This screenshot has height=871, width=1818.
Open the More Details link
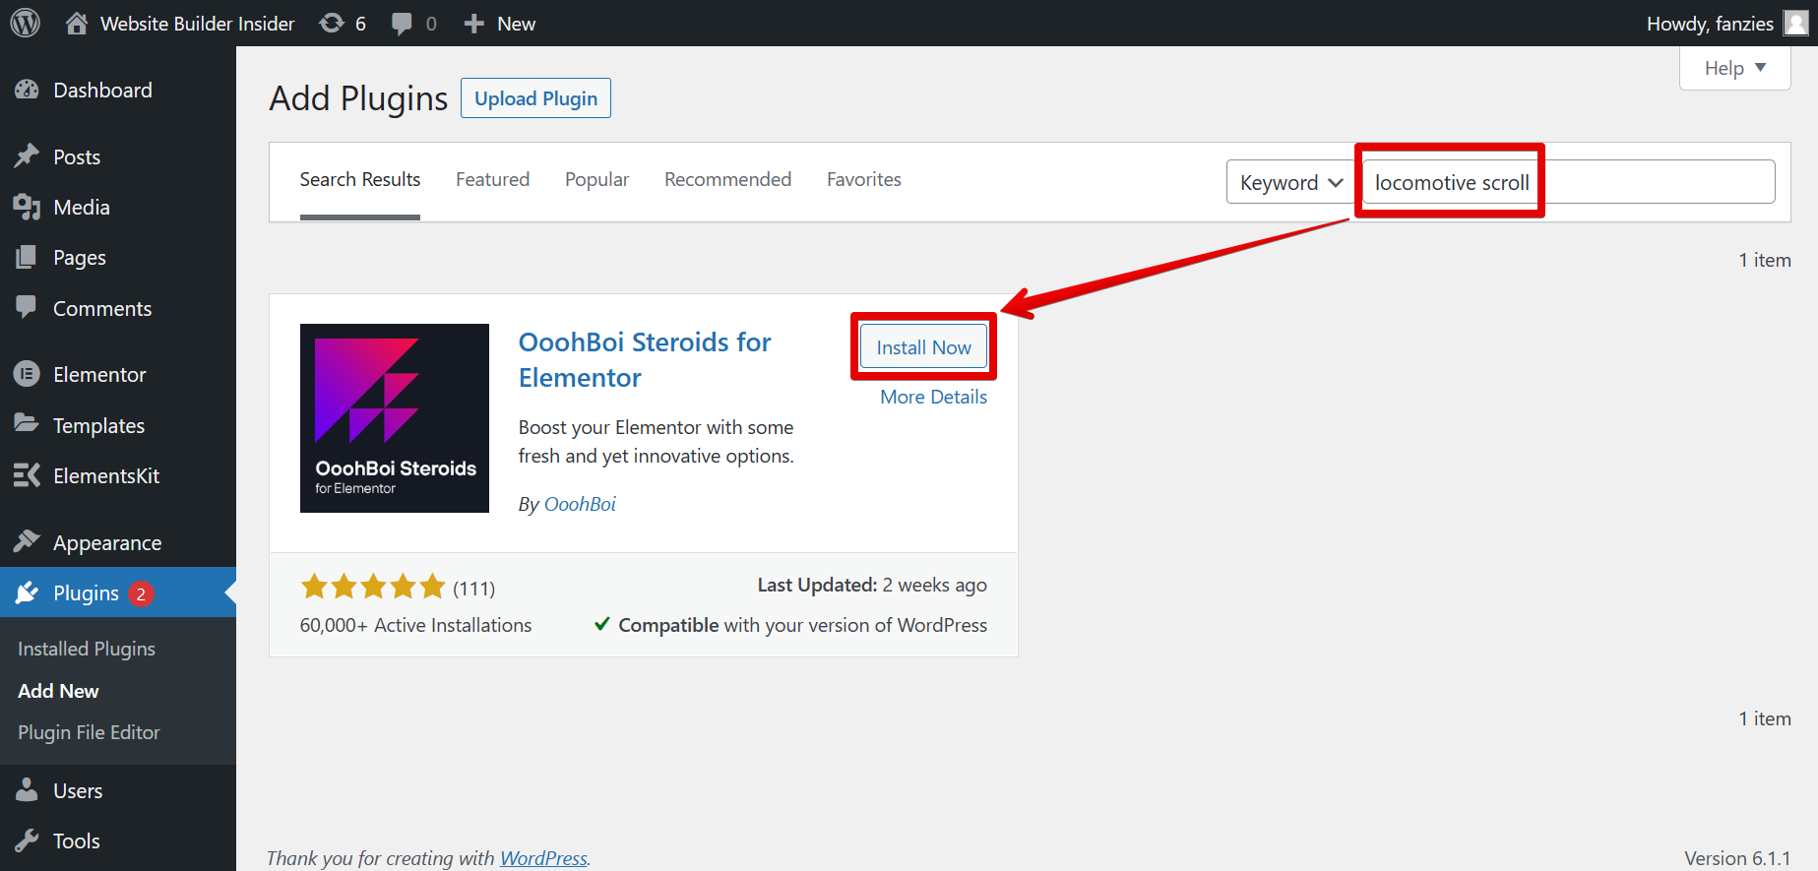[933, 397]
